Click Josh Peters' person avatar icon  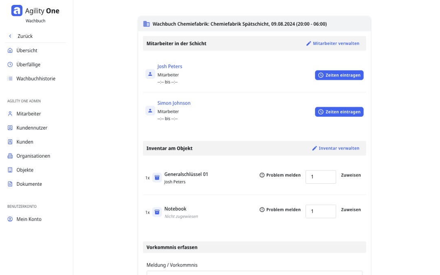tap(150, 74)
